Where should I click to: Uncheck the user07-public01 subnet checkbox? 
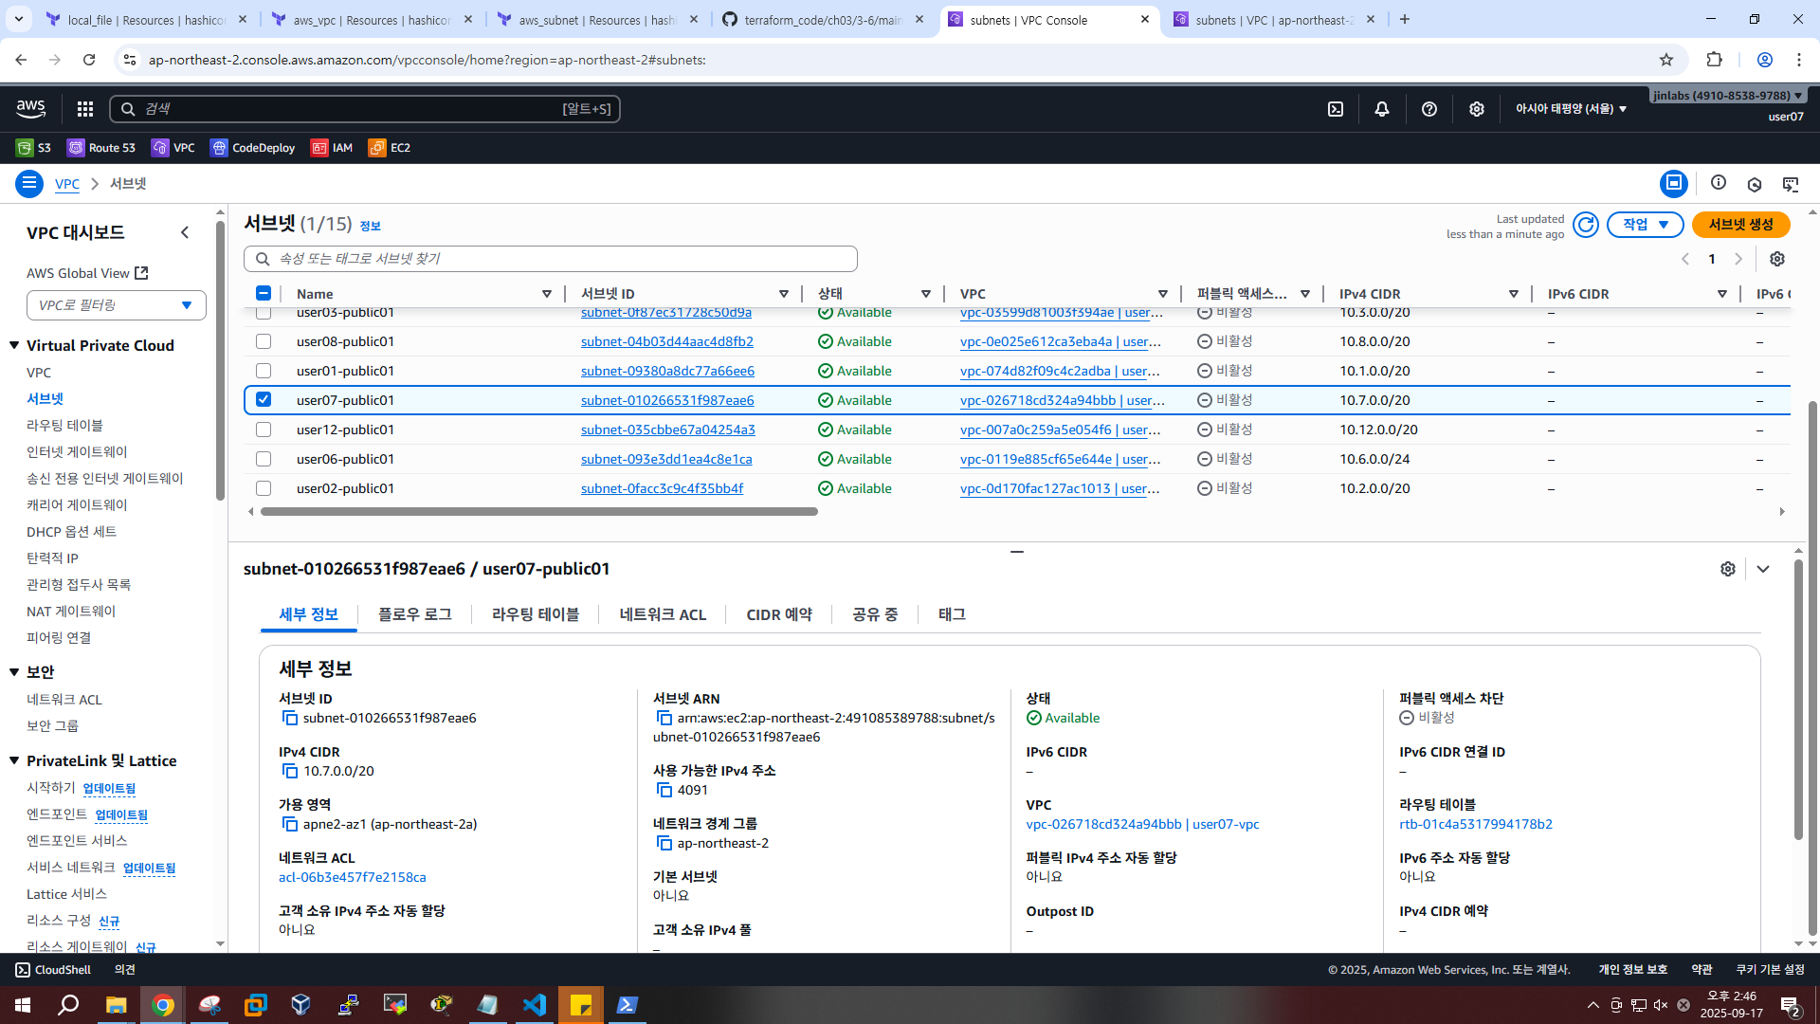tap(264, 400)
